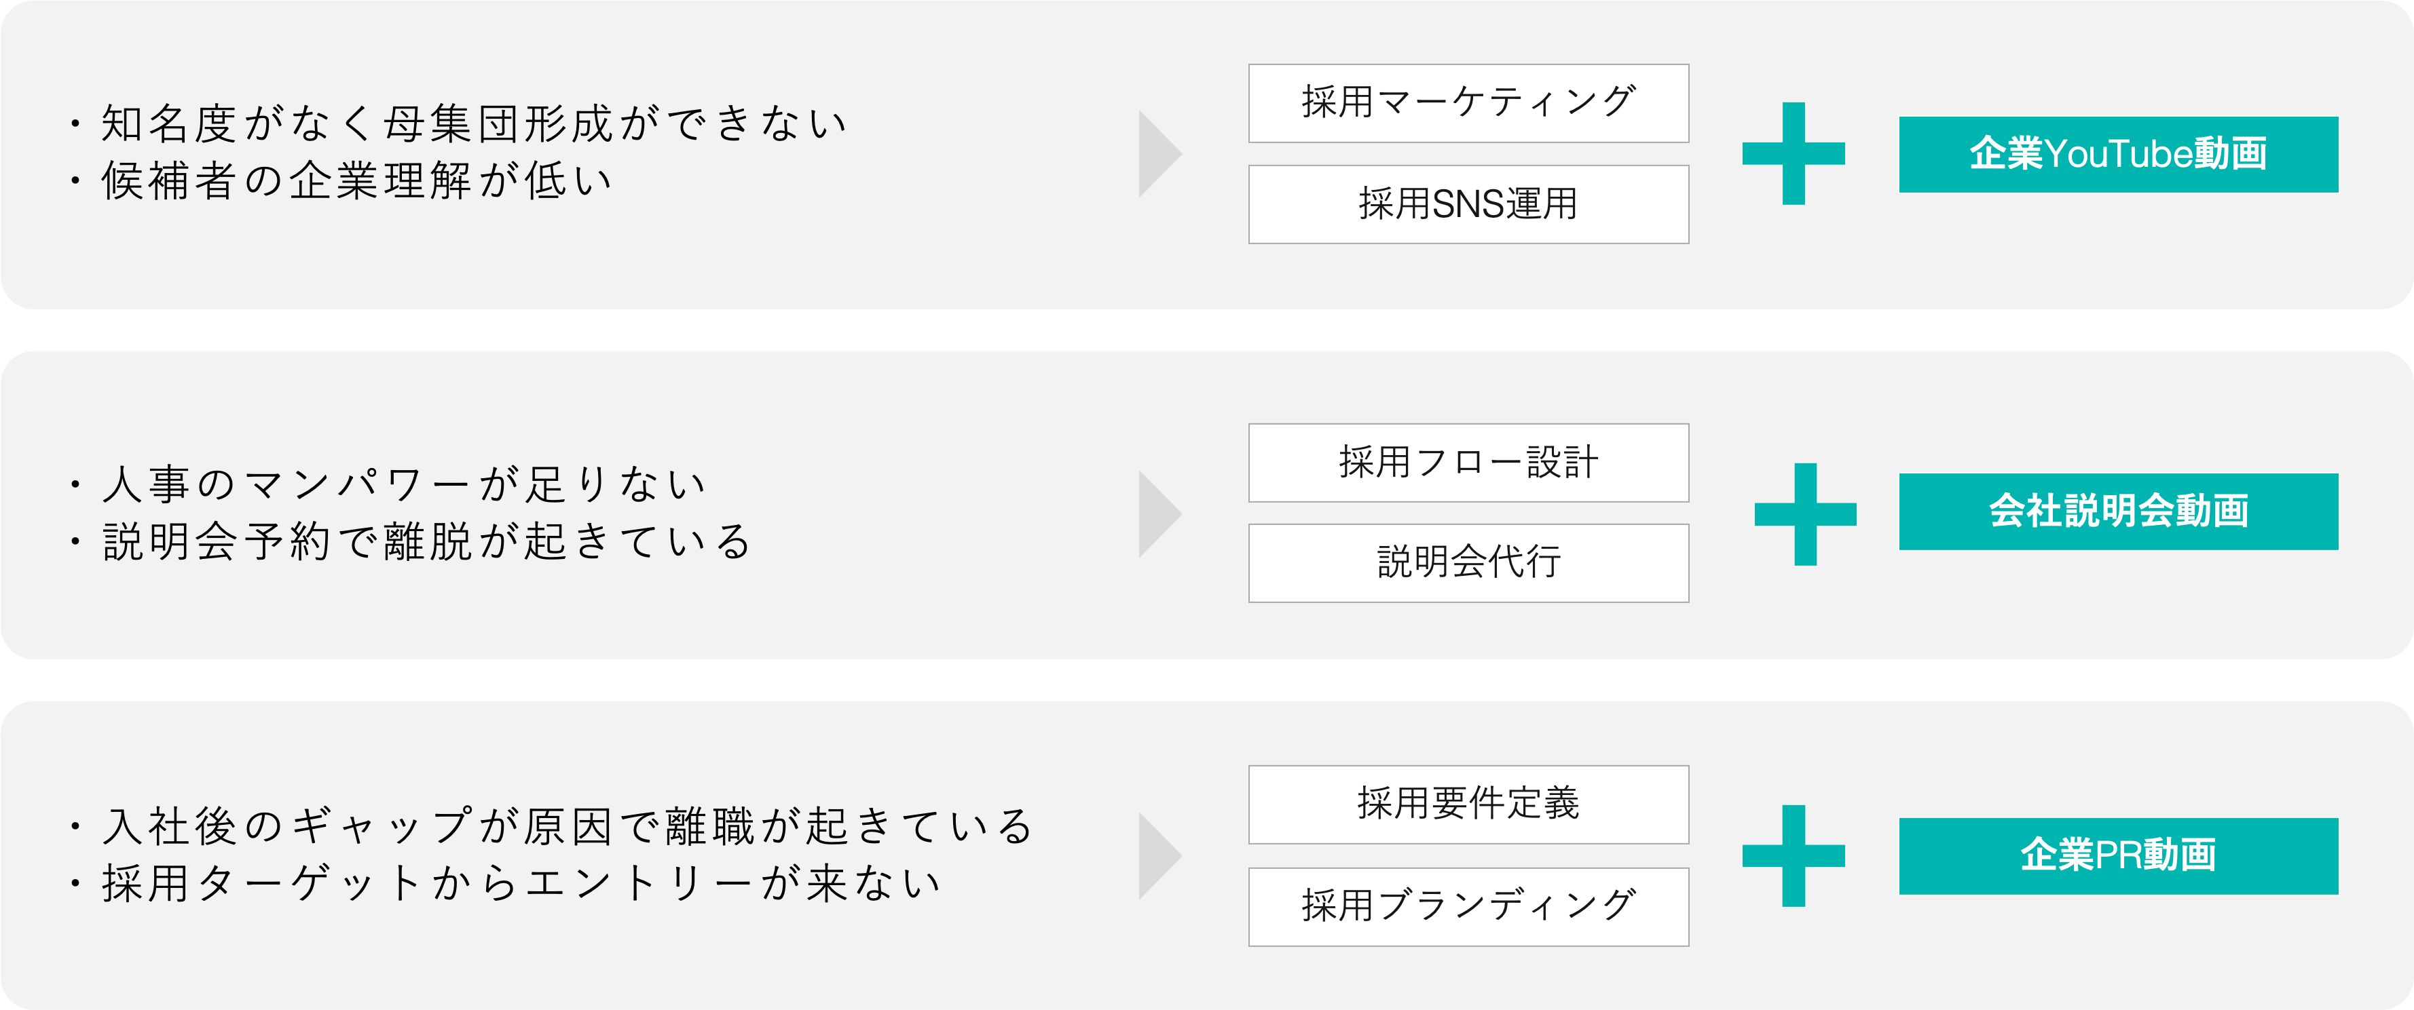This screenshot has height=1010, width=2414.
Task: Click the 採用フロー設計 box
Action: [1468, 463]
